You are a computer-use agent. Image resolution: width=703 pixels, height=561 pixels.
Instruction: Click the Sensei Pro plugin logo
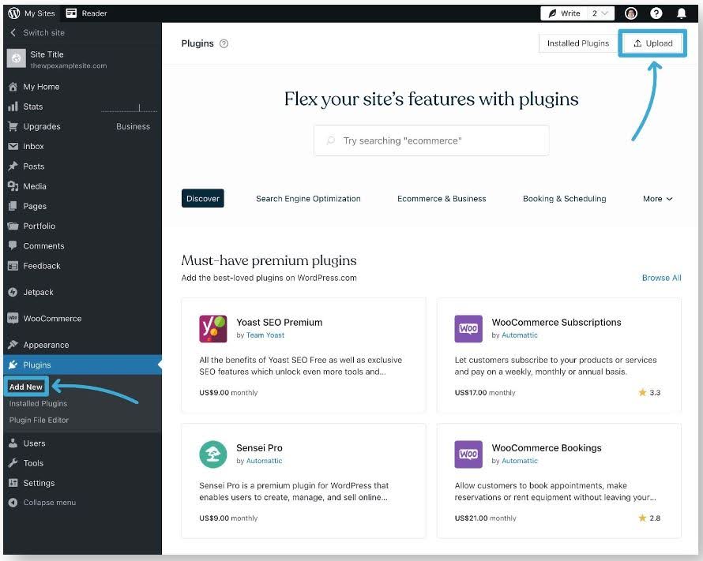pyautogui.click(x=212, y=454)
